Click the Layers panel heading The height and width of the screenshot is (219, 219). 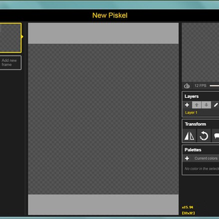pos(192,97)
